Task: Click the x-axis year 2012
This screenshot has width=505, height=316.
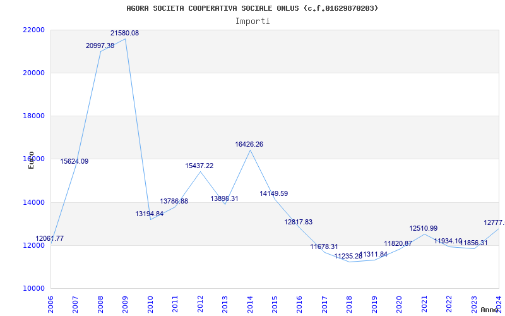Action: click(200, 304)
